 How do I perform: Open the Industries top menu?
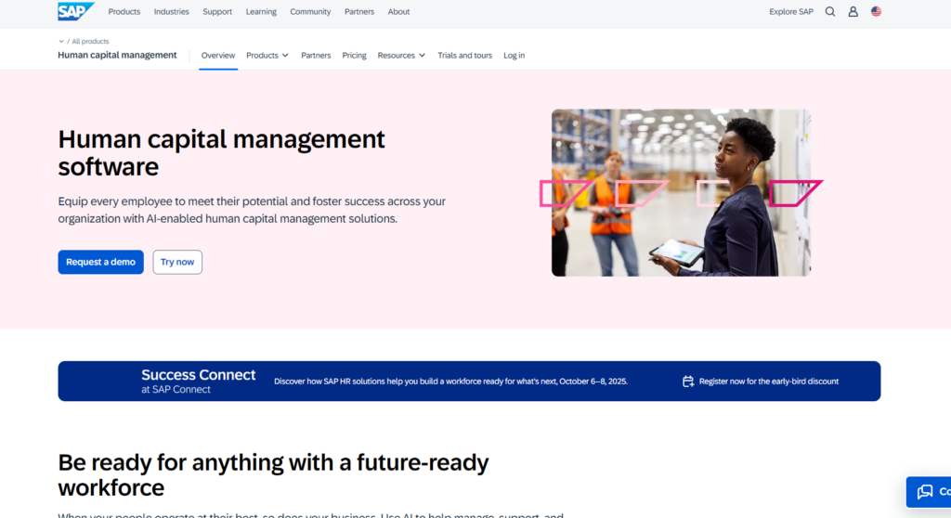[171, 12]
